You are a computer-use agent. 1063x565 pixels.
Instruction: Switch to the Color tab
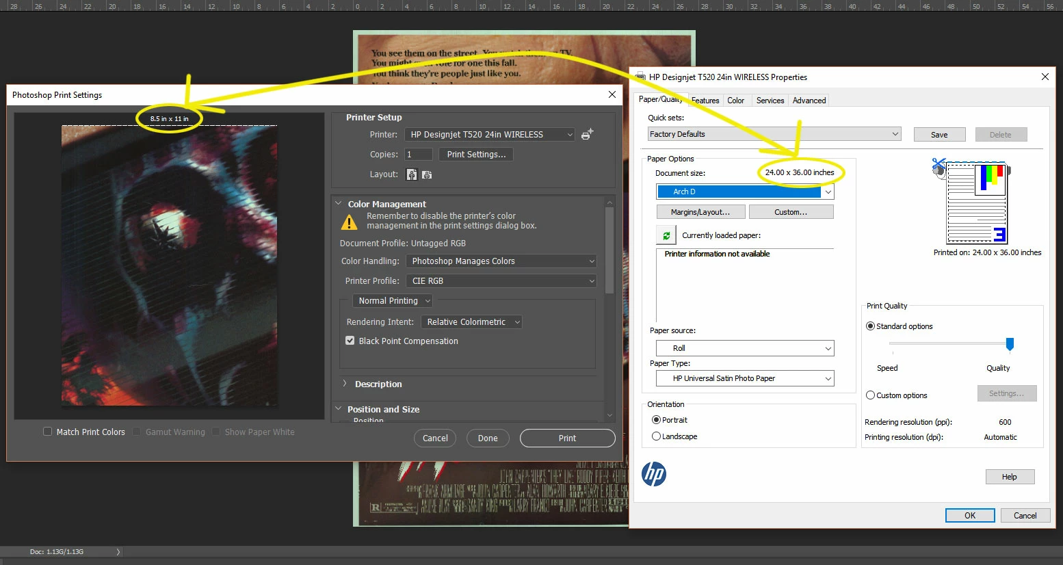(736, 101)
